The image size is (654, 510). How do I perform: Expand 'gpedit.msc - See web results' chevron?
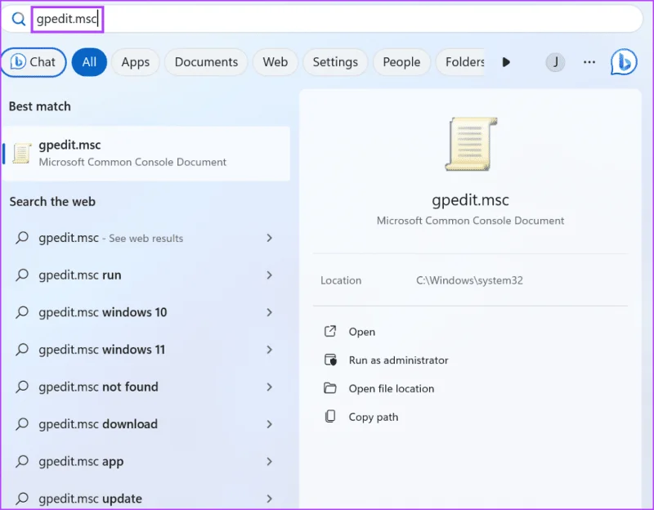click(270, 238)
